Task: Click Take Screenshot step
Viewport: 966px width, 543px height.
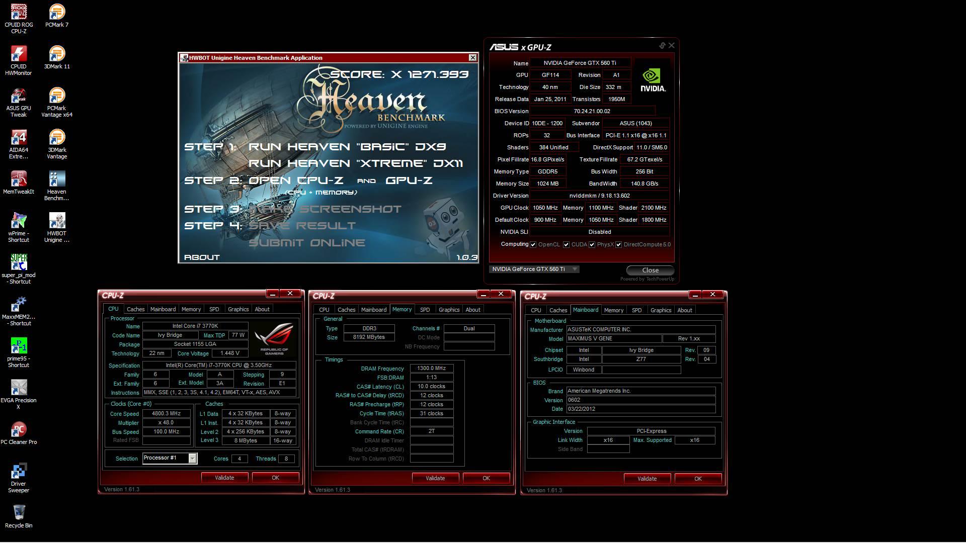Action: point(325,209)
